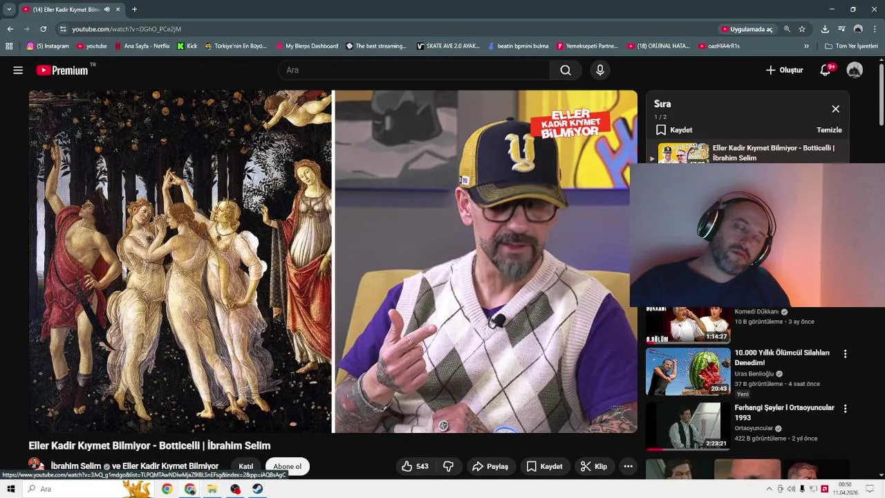Open Steam from the taskbar
This screenshot has width=885, height=498.
click(x=257, y=489)
